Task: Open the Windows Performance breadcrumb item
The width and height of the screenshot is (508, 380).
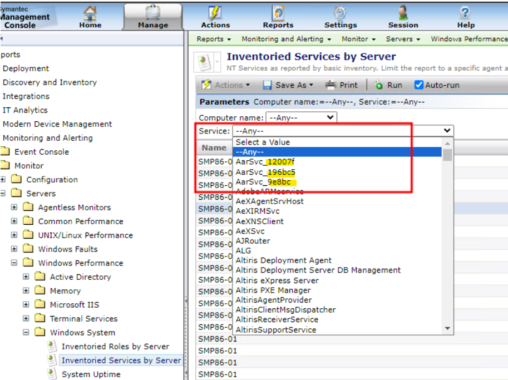Action: 469,39
